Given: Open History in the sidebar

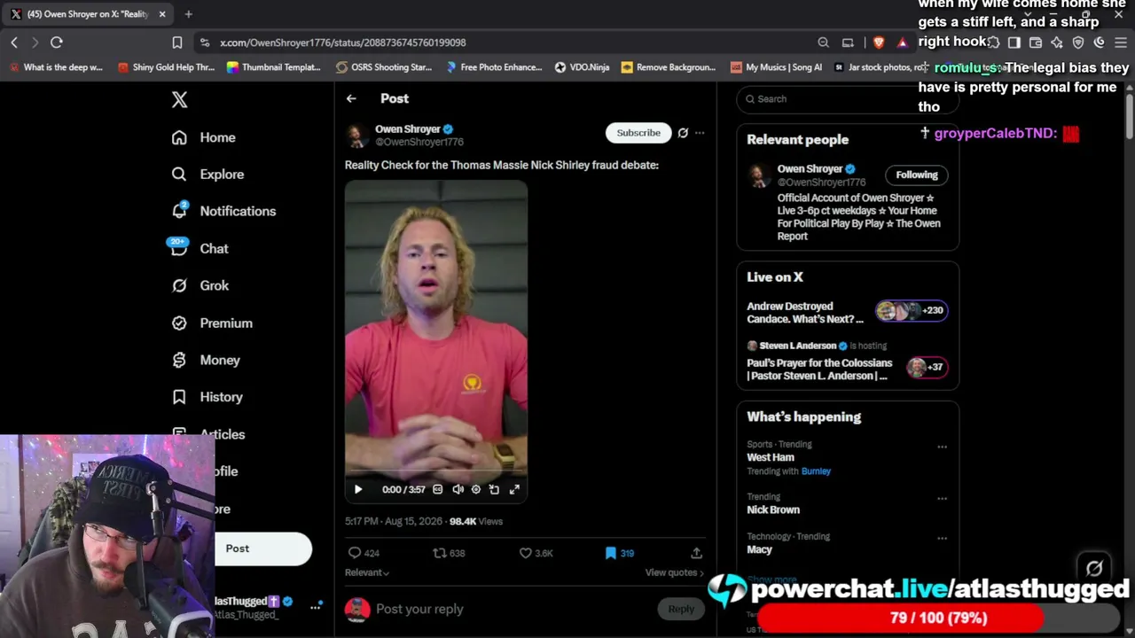Looking at the screenshot, I should click(x=207, y=397).
